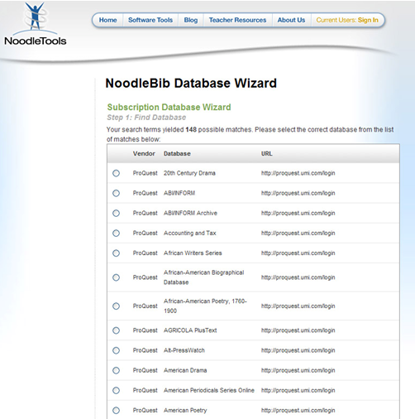Open the Home menu item
This screenshot has width=415, height=419.
click(x=107, y=20)
